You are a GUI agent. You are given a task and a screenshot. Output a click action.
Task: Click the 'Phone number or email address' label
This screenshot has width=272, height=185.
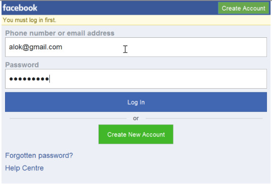click(59, 33)
